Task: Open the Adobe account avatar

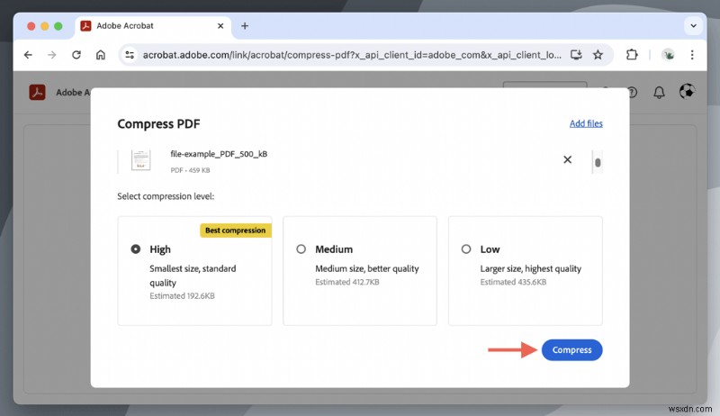Action: tap(687, 91)
